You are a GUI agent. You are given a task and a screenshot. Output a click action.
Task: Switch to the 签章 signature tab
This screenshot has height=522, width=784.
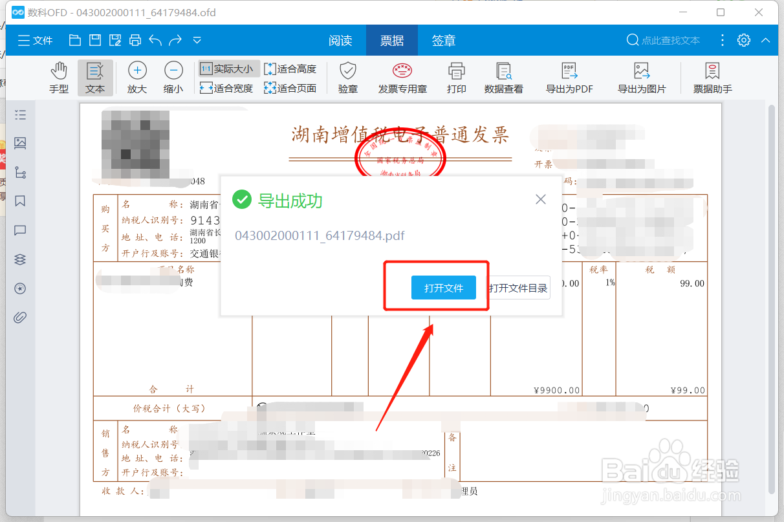pyautogui.click(x=444, y=39)
